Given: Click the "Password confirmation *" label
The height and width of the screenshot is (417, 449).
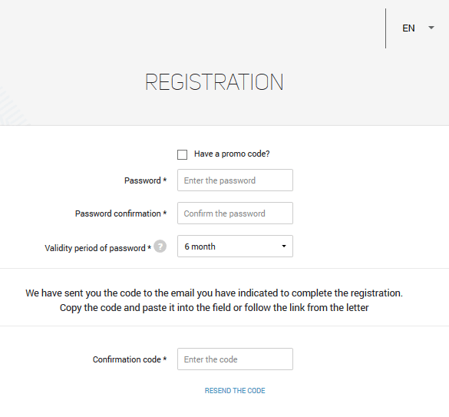Looking at the screenshot, I should point(121,213).
